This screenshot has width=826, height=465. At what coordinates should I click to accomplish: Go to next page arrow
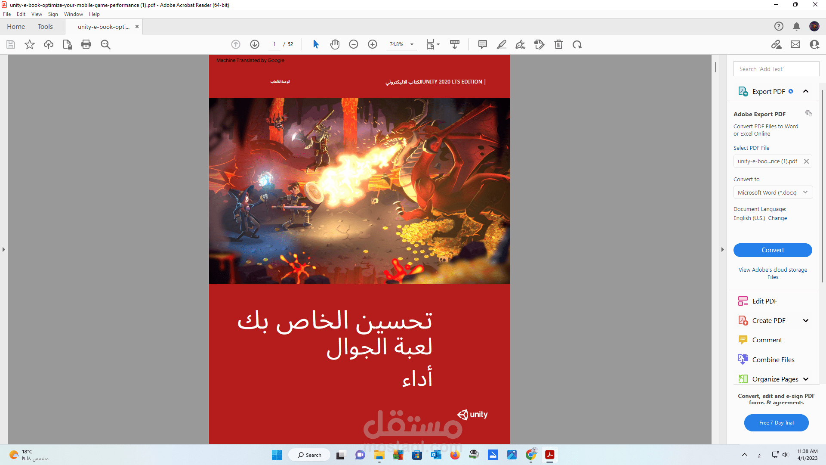click(255, 44)
